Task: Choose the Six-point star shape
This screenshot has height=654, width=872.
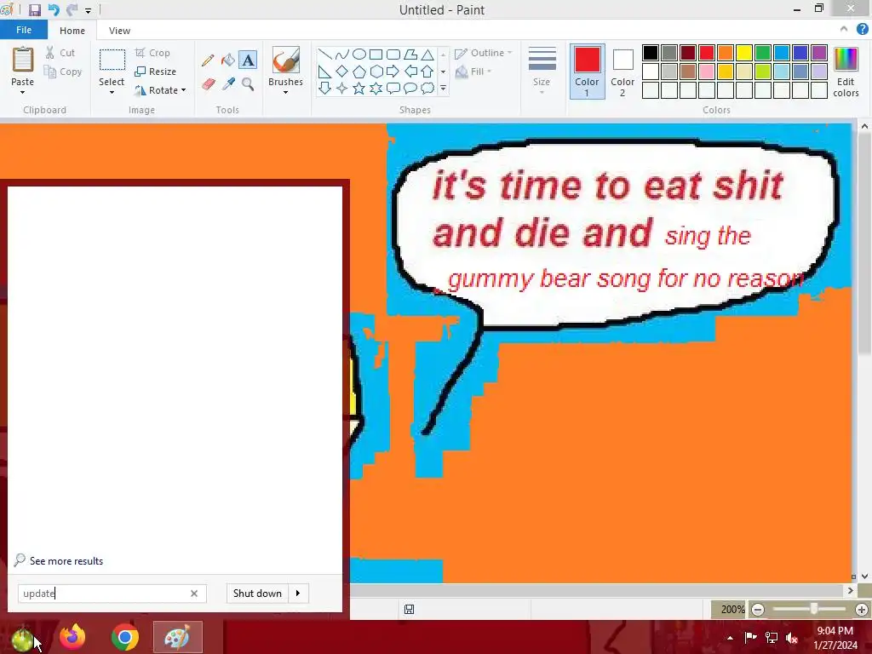Action: (x=376, y=88)
